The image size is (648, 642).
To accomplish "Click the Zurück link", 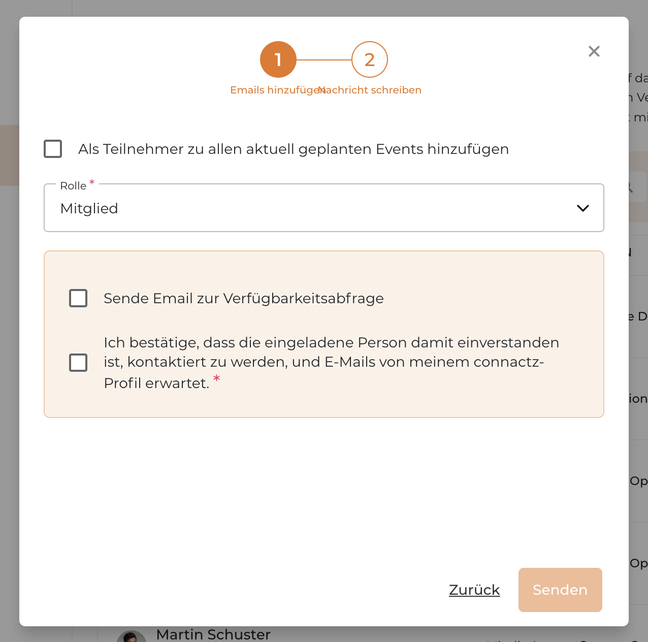I will pyautogui.click(x=474, y=590).
